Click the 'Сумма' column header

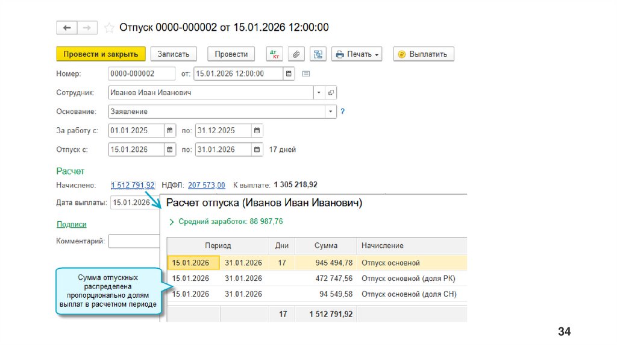click(x=326, y=245)
